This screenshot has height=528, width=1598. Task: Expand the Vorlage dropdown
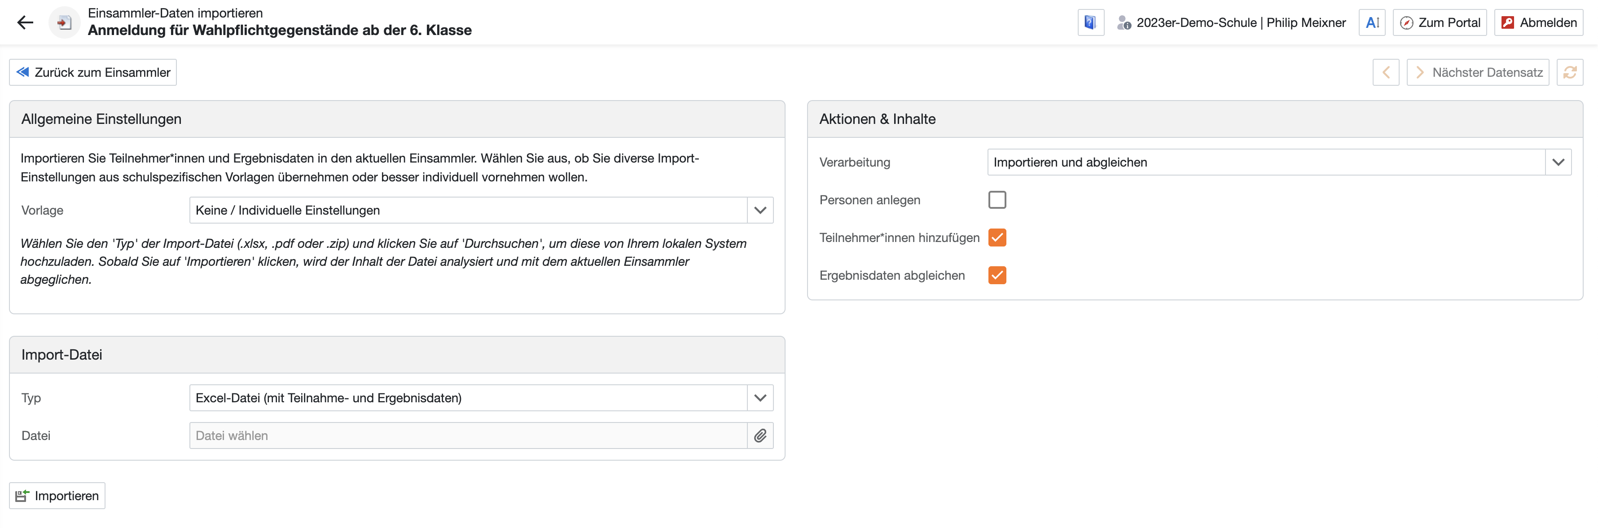(760, 210)
